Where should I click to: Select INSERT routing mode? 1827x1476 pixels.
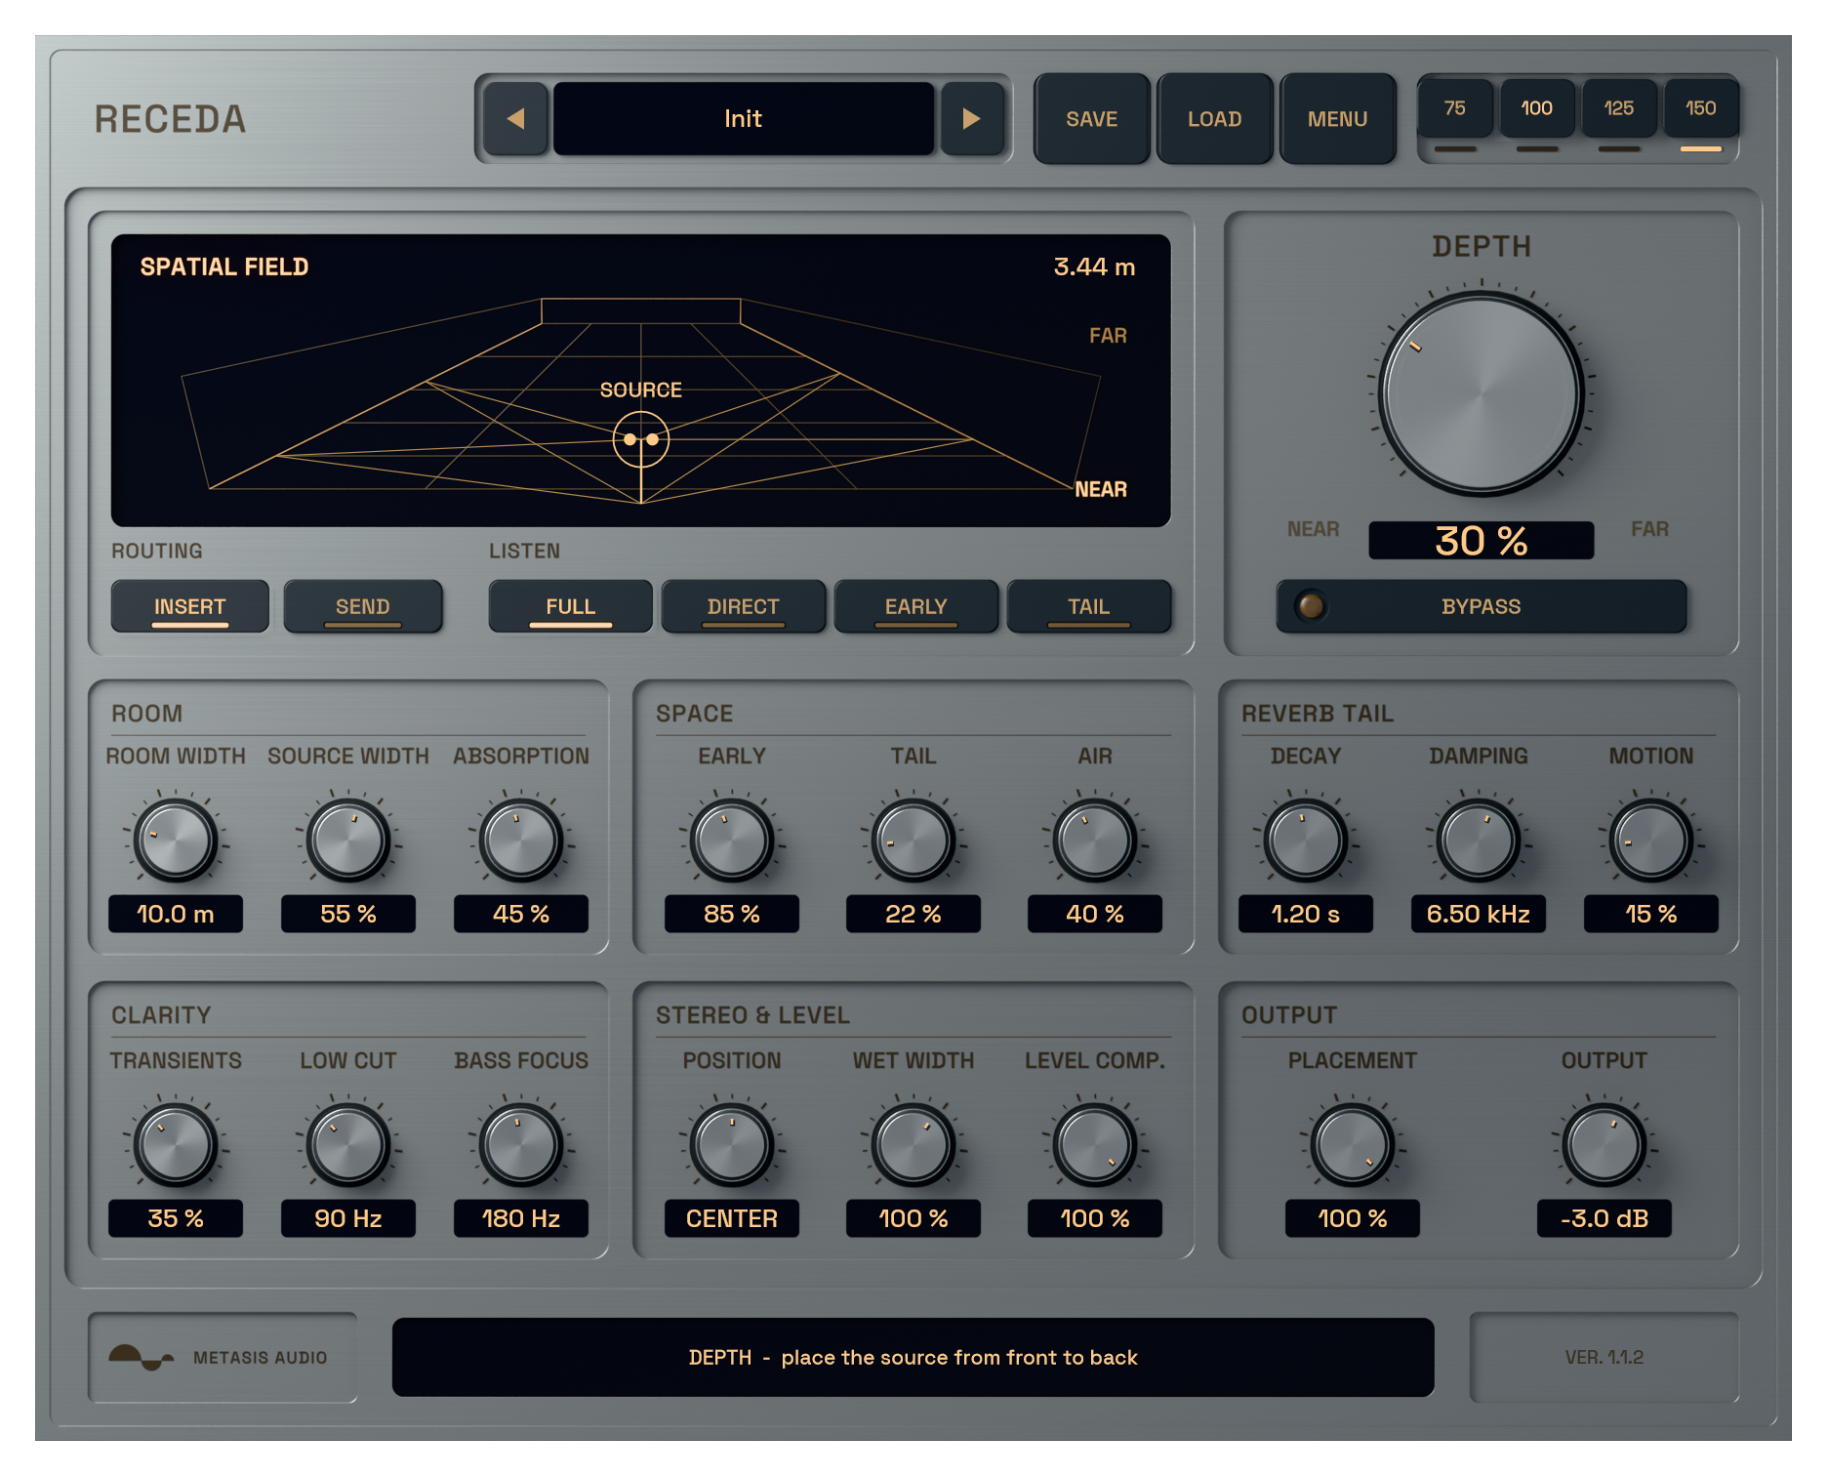click(x=189, y=606)
